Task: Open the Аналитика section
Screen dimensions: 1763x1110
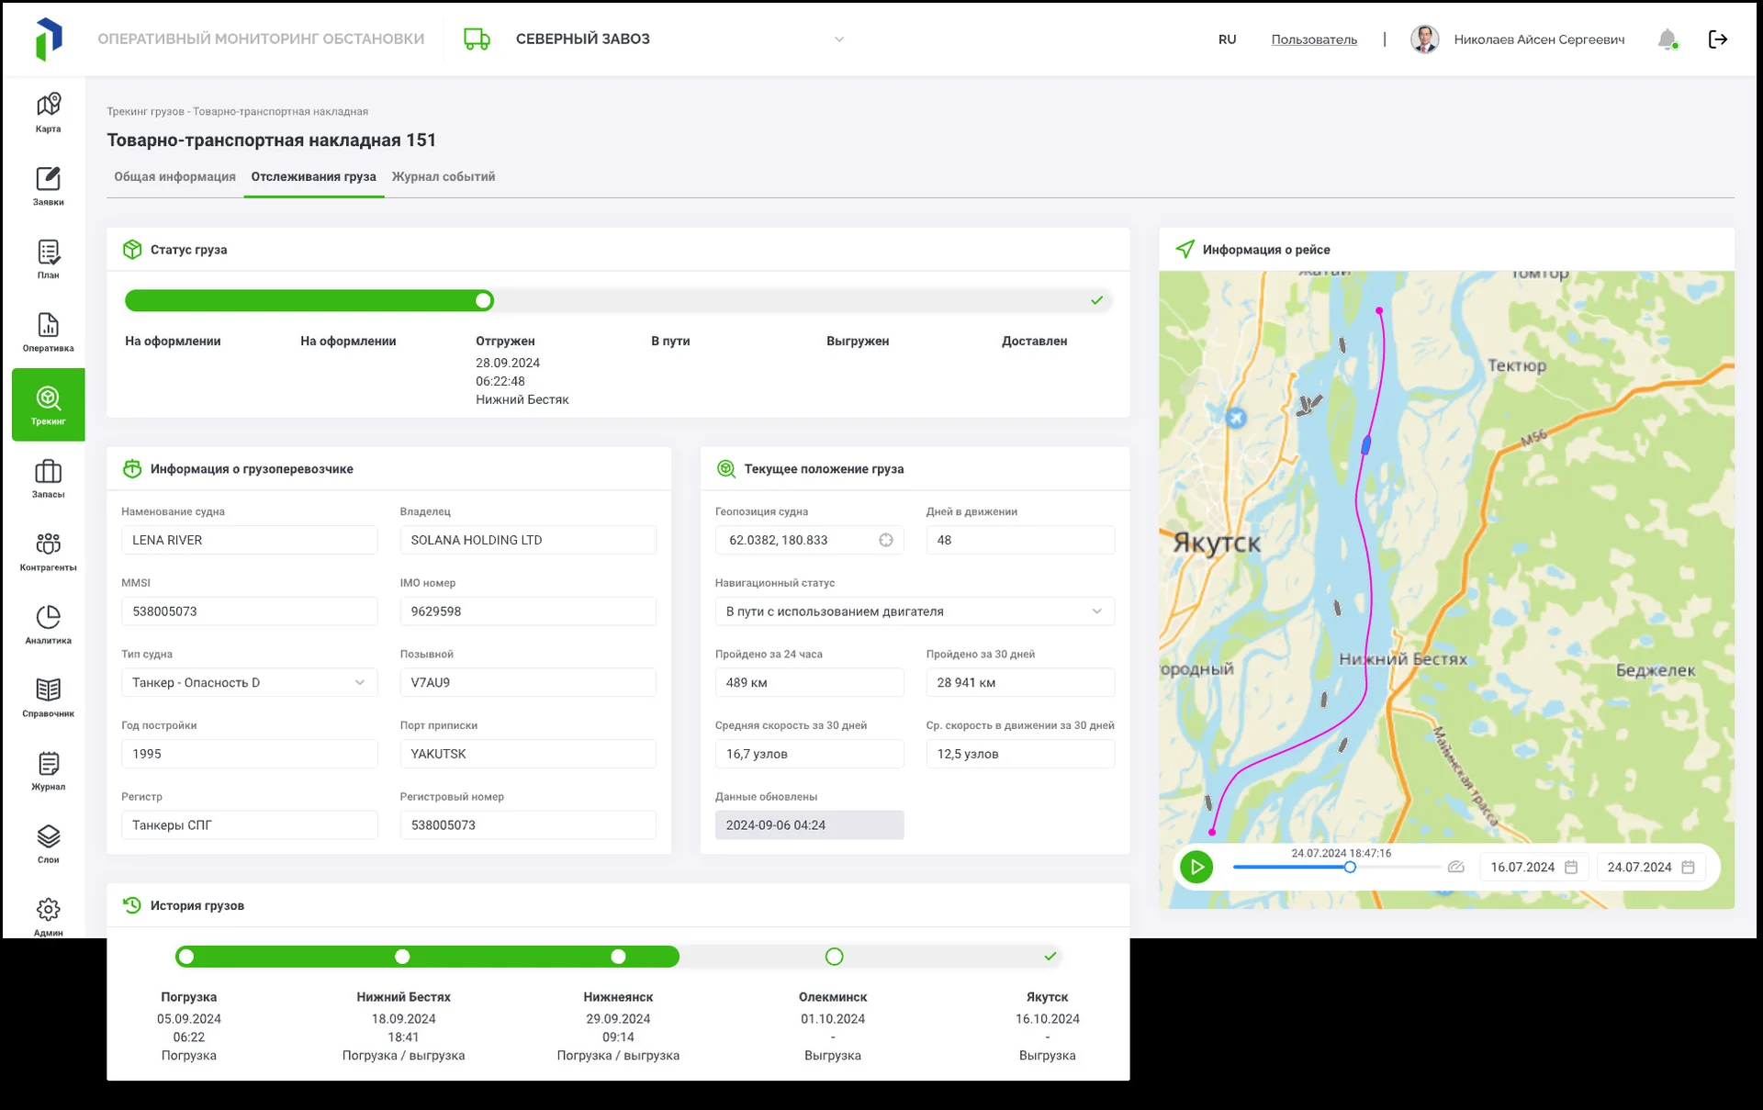Action: [48, 625]
